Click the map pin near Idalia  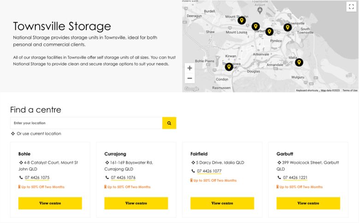coord(299,62)
